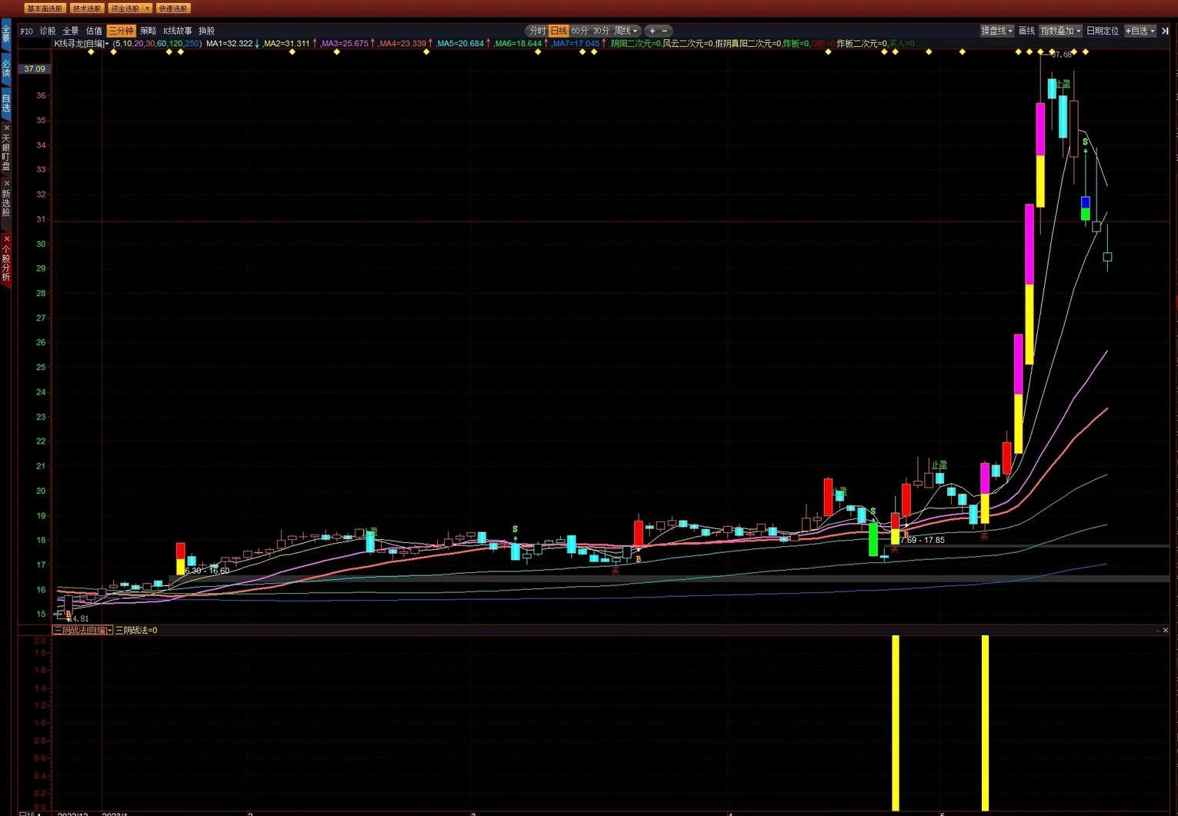The width and height of the screenshot is (1178, 816).
Task: Click the 止盈 label above 7.69 - 17.85 range
Action: point(939,466)
